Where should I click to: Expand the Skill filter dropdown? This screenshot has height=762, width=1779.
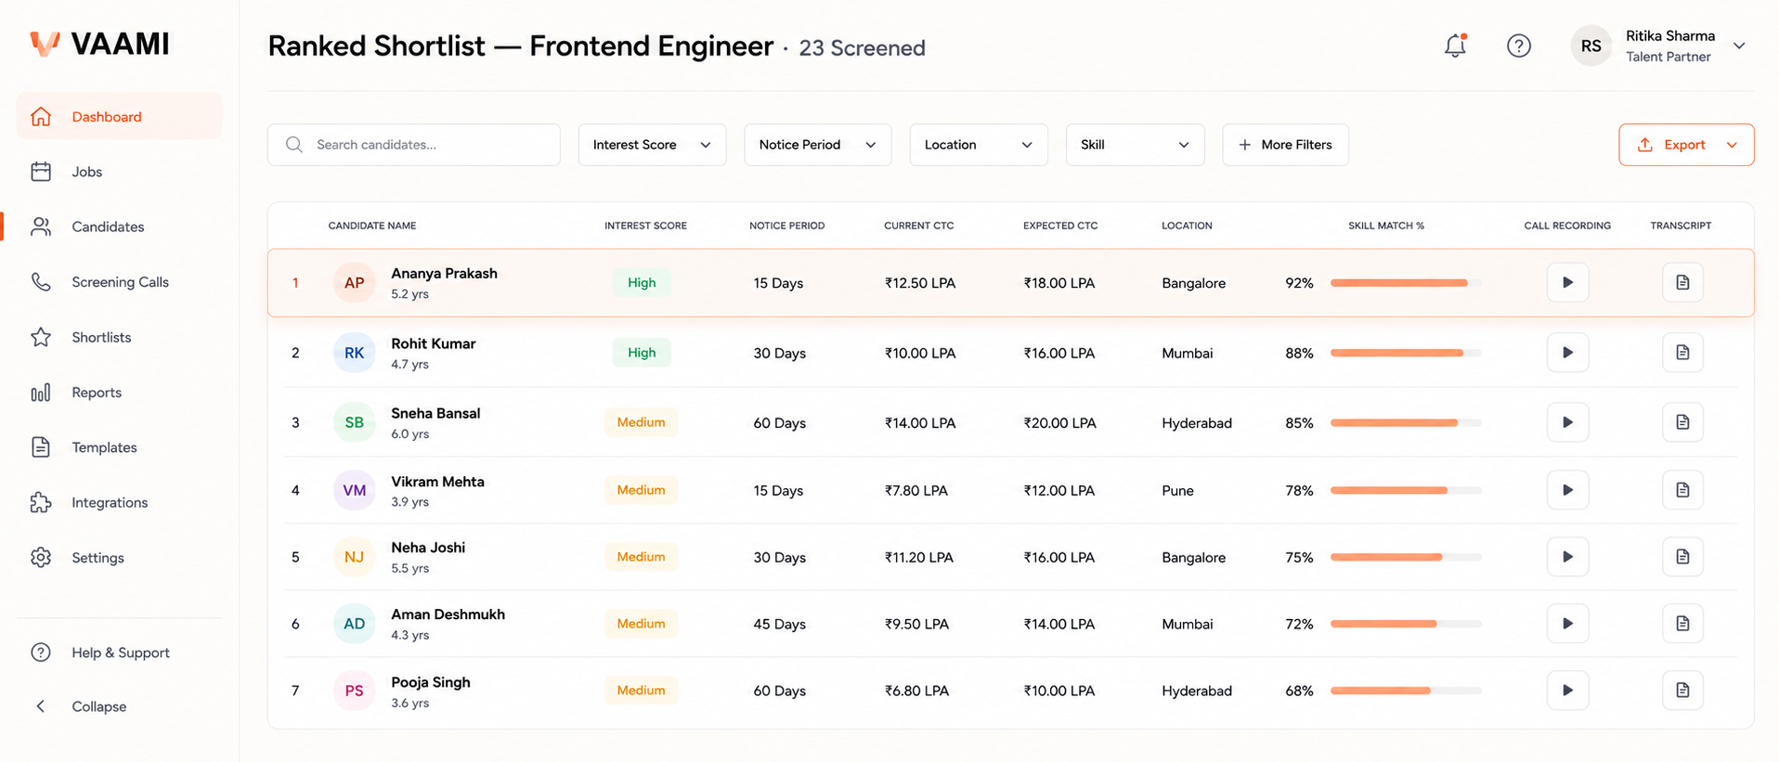(1135, 145)
